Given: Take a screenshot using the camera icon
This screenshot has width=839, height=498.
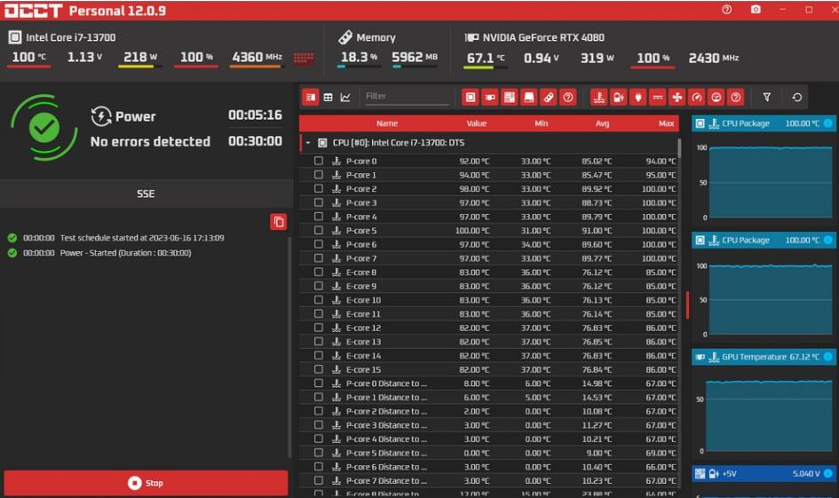Looking at the screenshot, I should (x=756, y=10).
